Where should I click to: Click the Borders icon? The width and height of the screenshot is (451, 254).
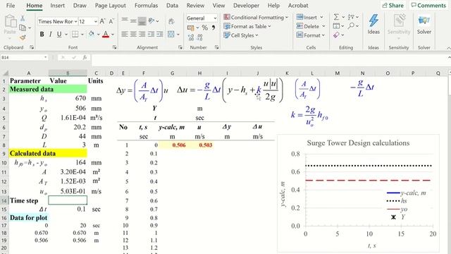[x=75, y=35]
